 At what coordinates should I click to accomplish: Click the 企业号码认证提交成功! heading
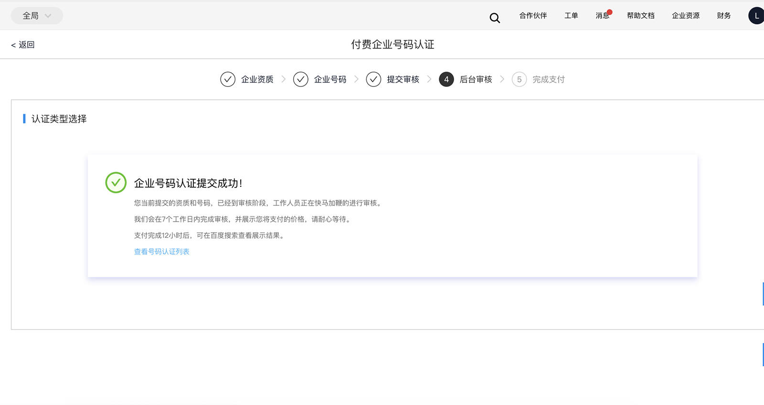coord(188,183)
